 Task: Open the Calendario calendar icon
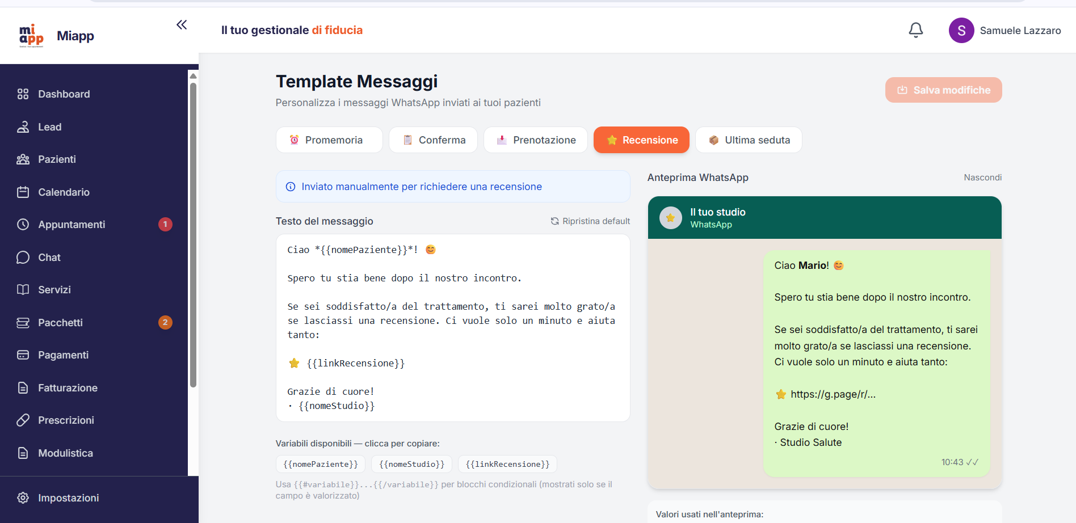(x=23, y=192)
